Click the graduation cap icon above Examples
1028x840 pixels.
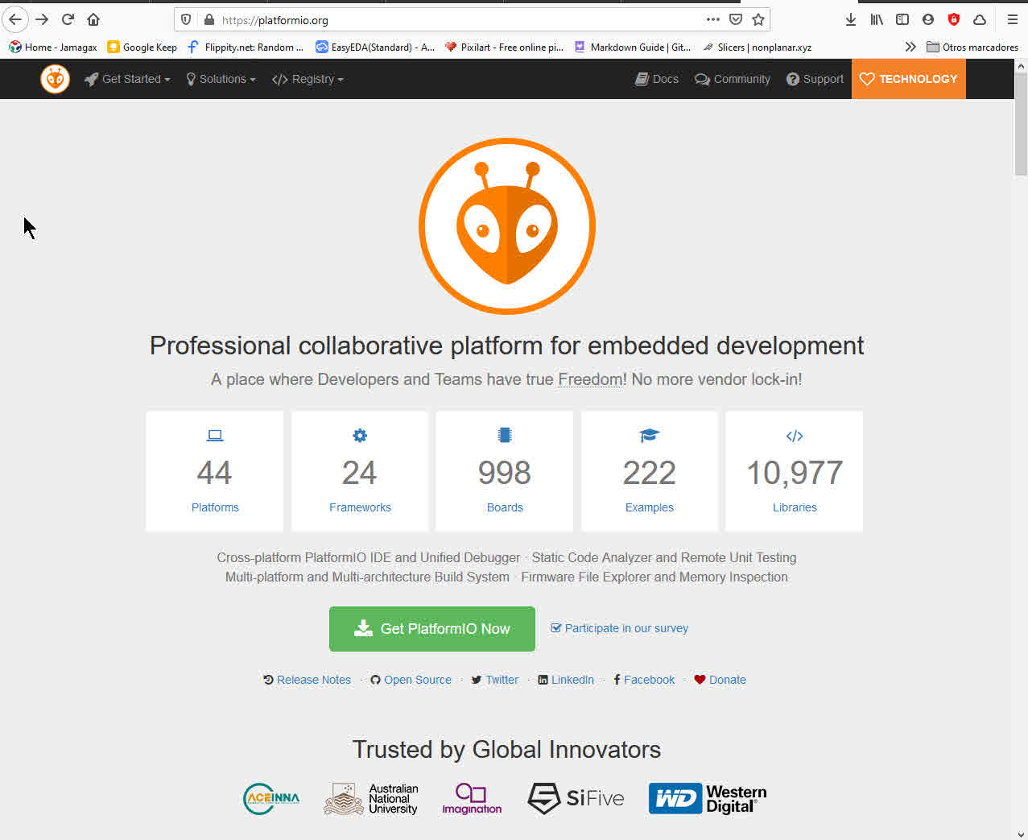click(650, 436)
